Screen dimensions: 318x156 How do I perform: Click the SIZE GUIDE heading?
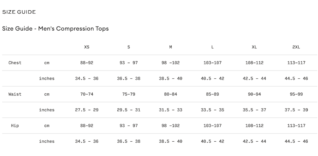[x=19, y=12]
